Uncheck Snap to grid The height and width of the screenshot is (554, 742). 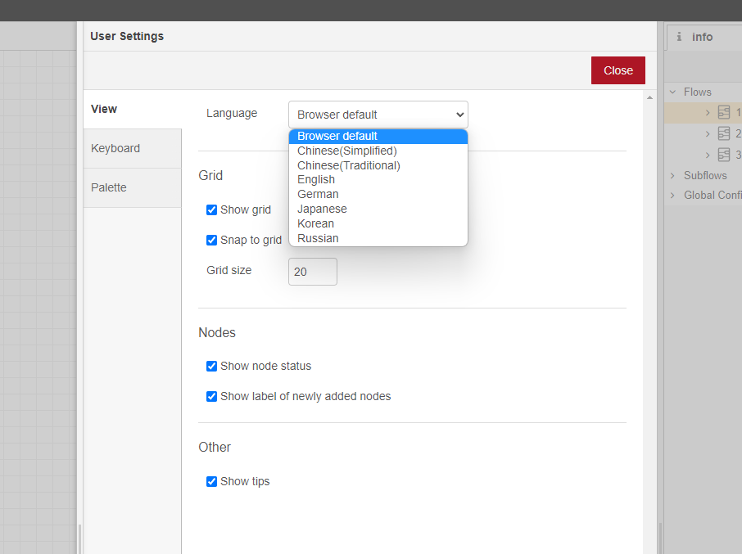(212, 241)
